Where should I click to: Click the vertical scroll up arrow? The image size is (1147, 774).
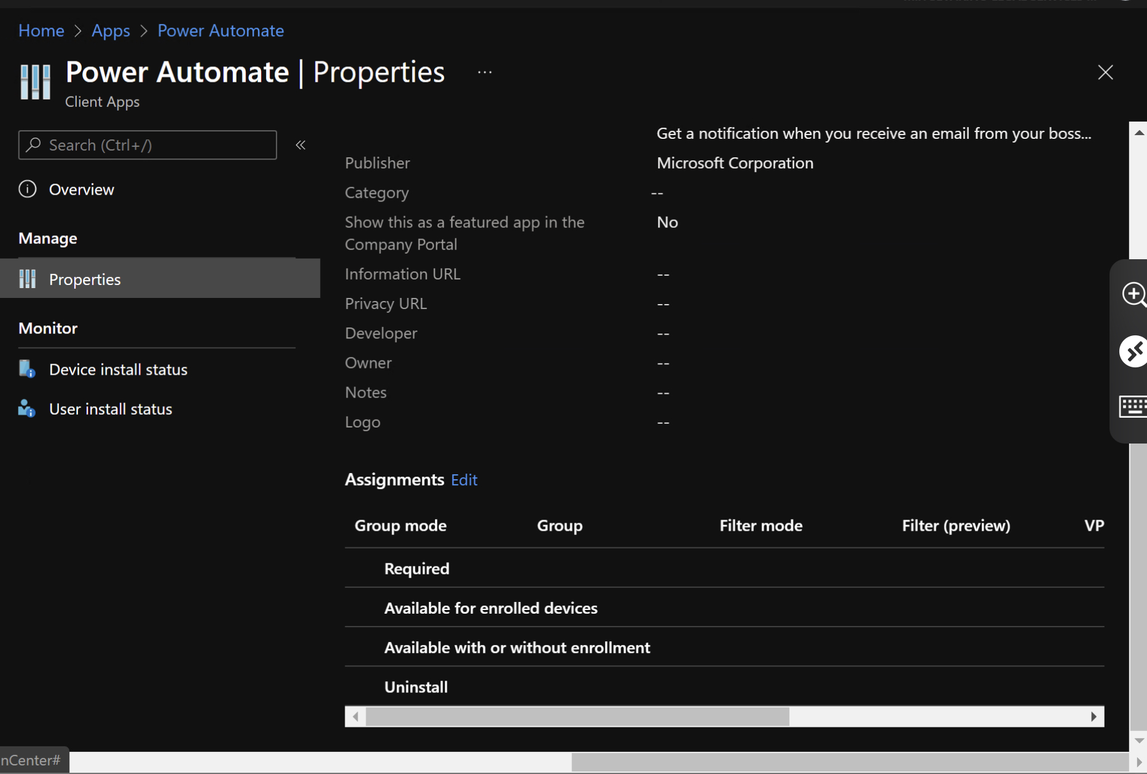(1138, 132)
